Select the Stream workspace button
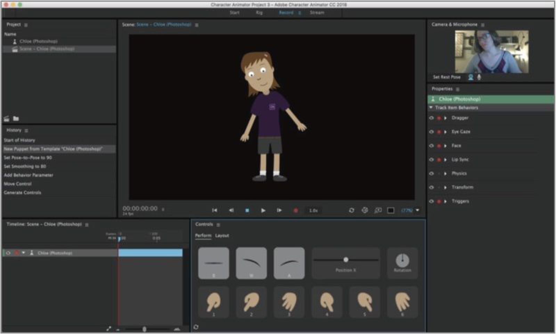 click(317, 12)
